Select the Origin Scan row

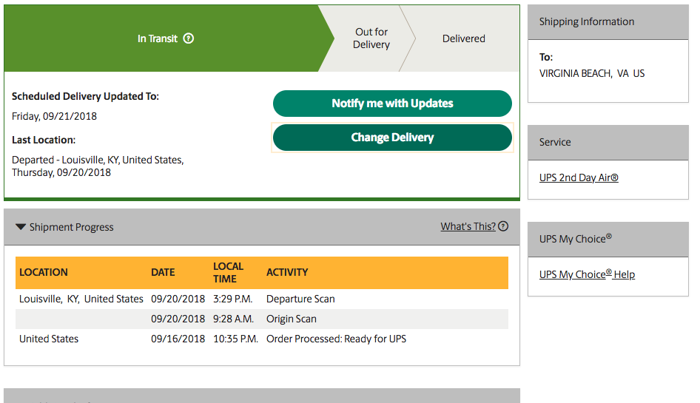tap(262, 319)
